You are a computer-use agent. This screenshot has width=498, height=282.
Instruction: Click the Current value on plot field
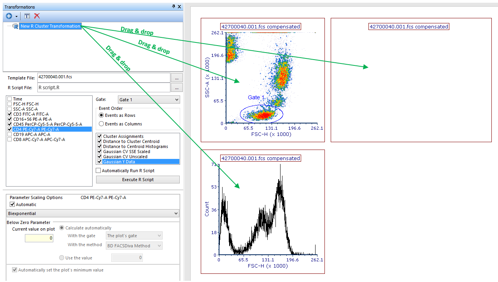tap(39, 238)
